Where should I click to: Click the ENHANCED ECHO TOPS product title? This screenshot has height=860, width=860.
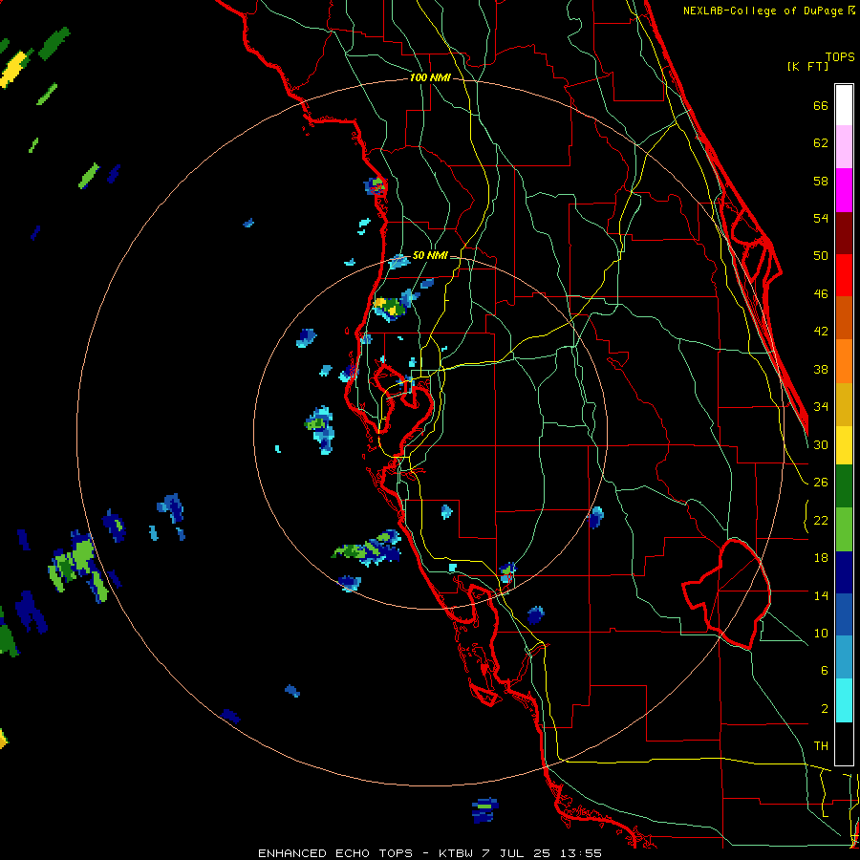coord(335,853)
